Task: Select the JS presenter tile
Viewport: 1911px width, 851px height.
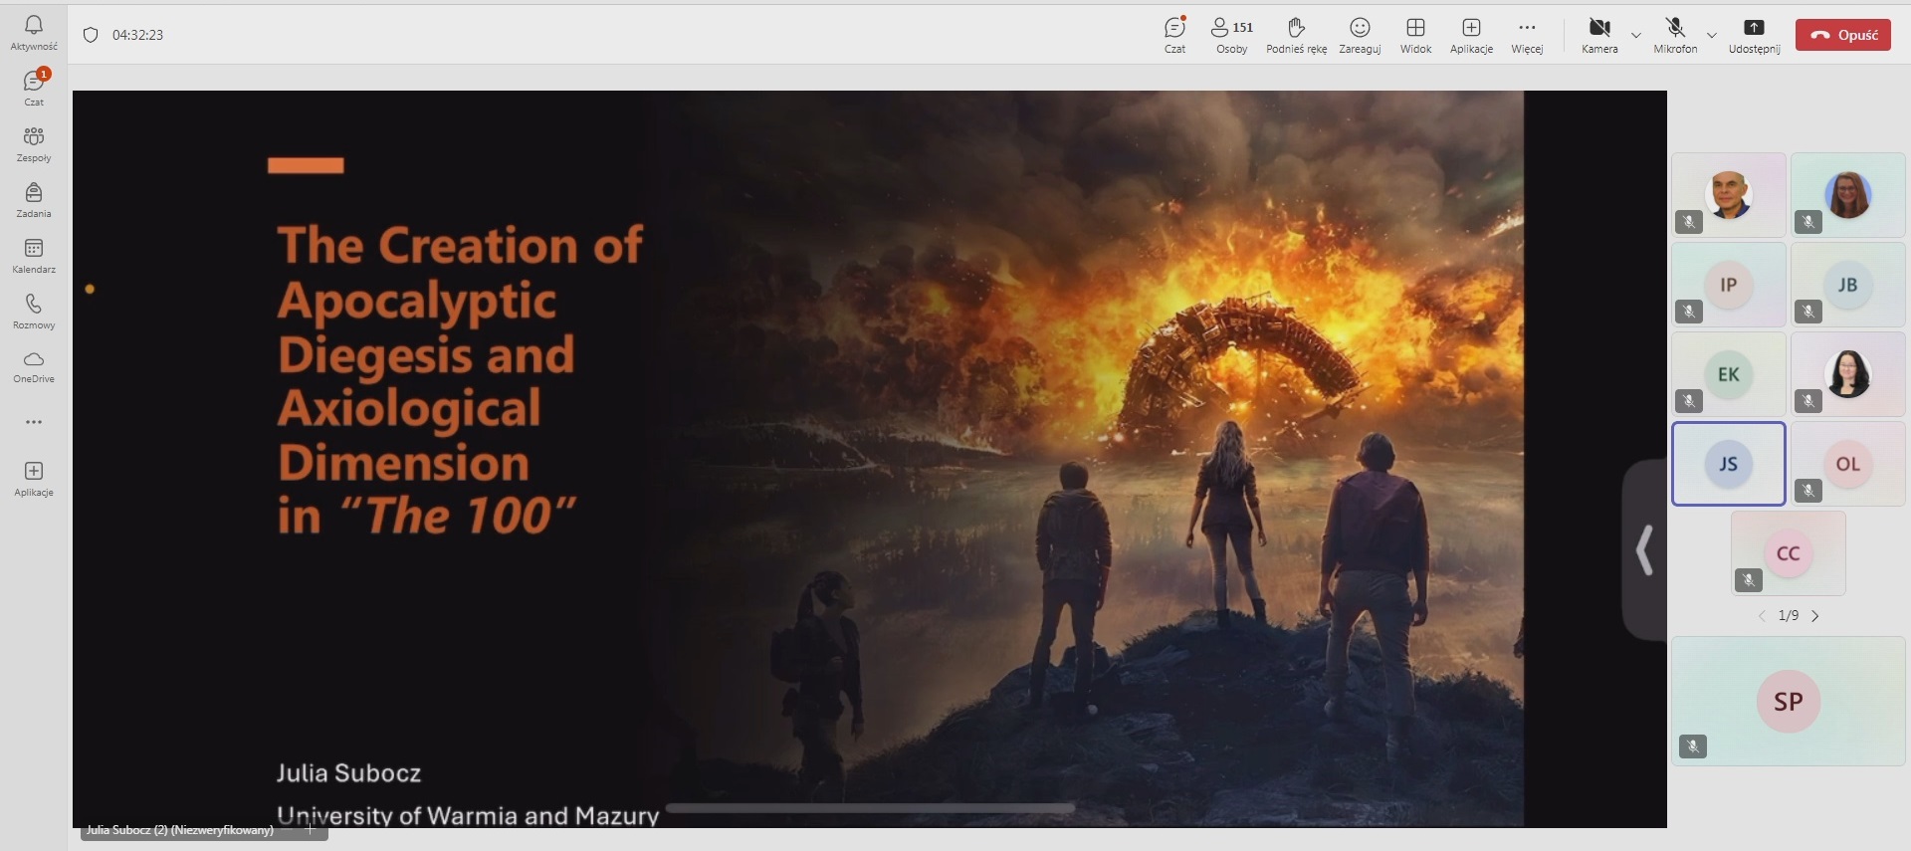Action: (1729, 464)
